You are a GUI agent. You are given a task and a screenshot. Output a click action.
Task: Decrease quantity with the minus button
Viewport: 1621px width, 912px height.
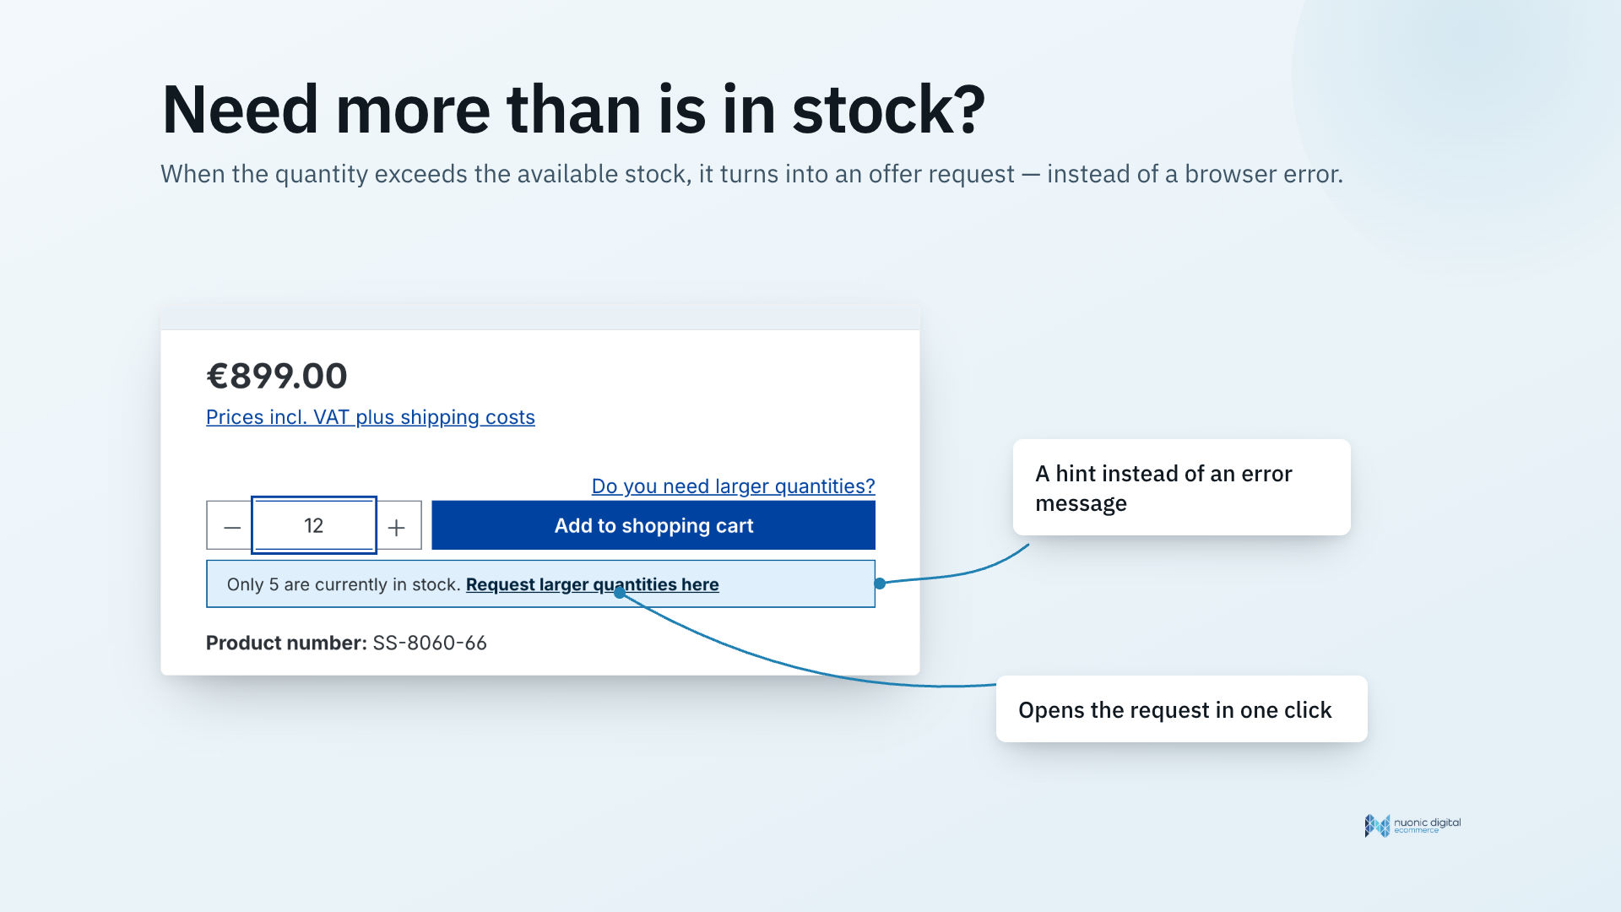[230, 525]
